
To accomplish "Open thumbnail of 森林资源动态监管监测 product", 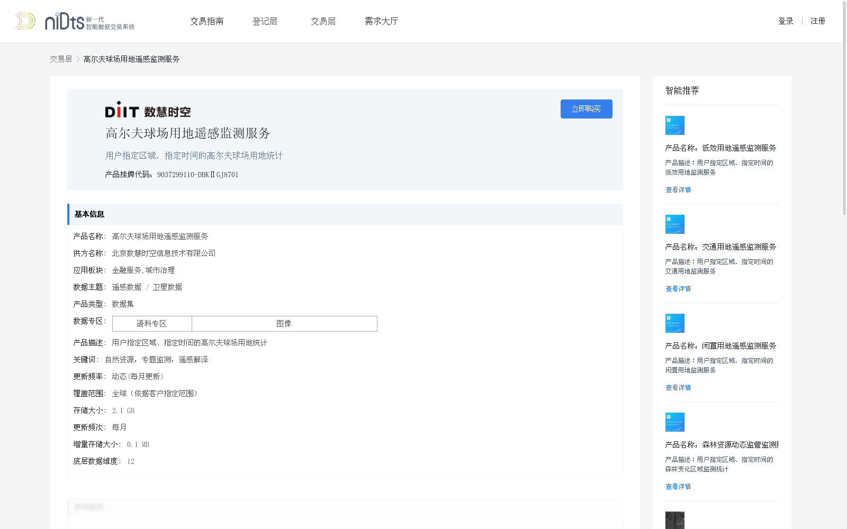I will pos(675,422).
